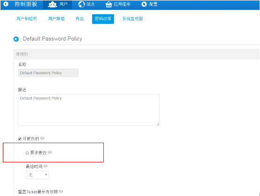Click the help icon next to 重置Ticket最长有效期
The width and height of the screenshot is (260, 196).
coord(61,191)
